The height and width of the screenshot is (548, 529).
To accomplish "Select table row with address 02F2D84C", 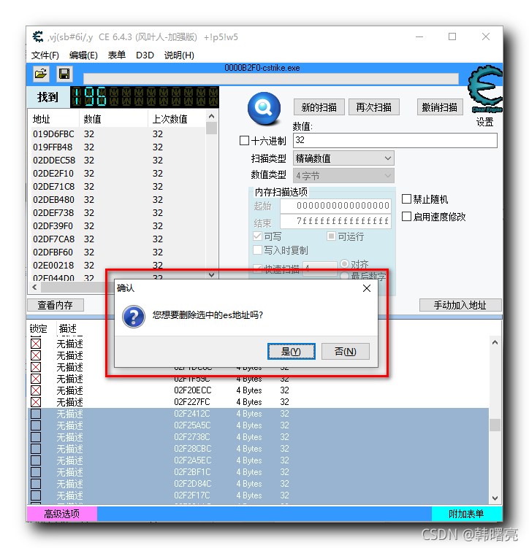I will tap(258, 484).
